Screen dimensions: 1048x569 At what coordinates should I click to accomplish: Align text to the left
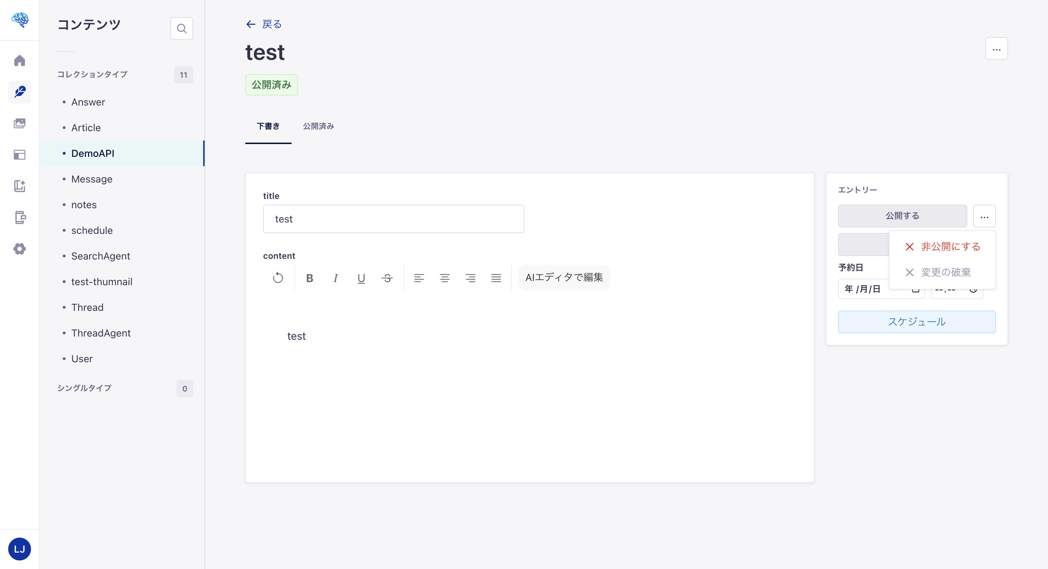pos(418,278)
